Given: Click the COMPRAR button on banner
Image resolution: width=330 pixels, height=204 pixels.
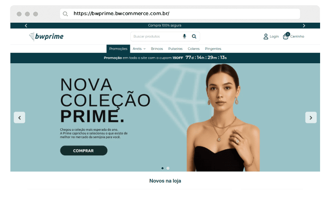Looking at the screenshot, I should click(x=84, y=151).
